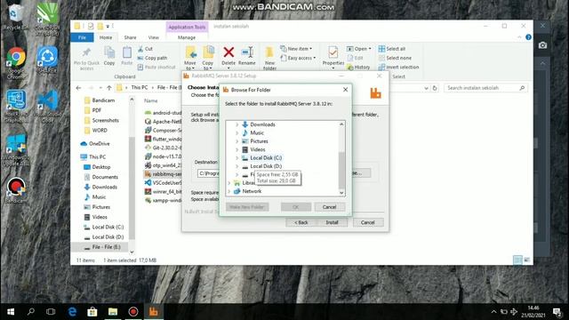Click the Delete red X icon
This screenshot has height=320, width=569.
[228, 52]
